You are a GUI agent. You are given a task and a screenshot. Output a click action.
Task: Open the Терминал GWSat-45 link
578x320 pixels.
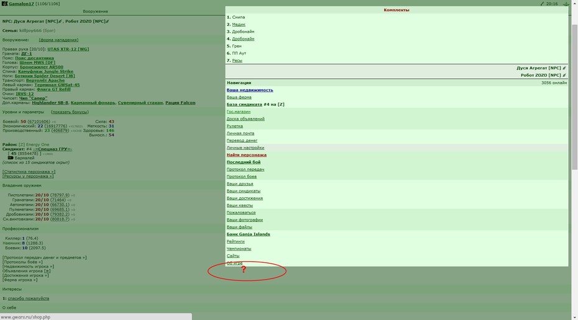tap(57, 84)
